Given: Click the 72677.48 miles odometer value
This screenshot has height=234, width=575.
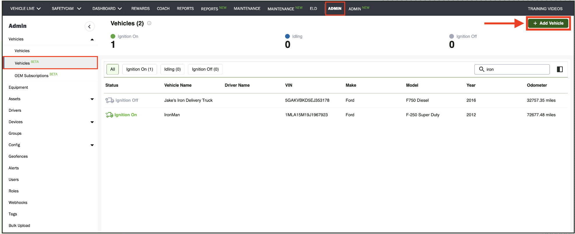Looking at the screenshot, I should [x=541, y=115].
